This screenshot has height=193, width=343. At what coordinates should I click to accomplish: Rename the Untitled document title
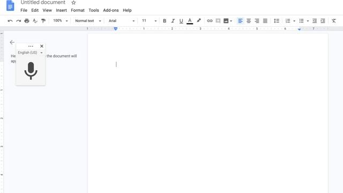(43, 3)
